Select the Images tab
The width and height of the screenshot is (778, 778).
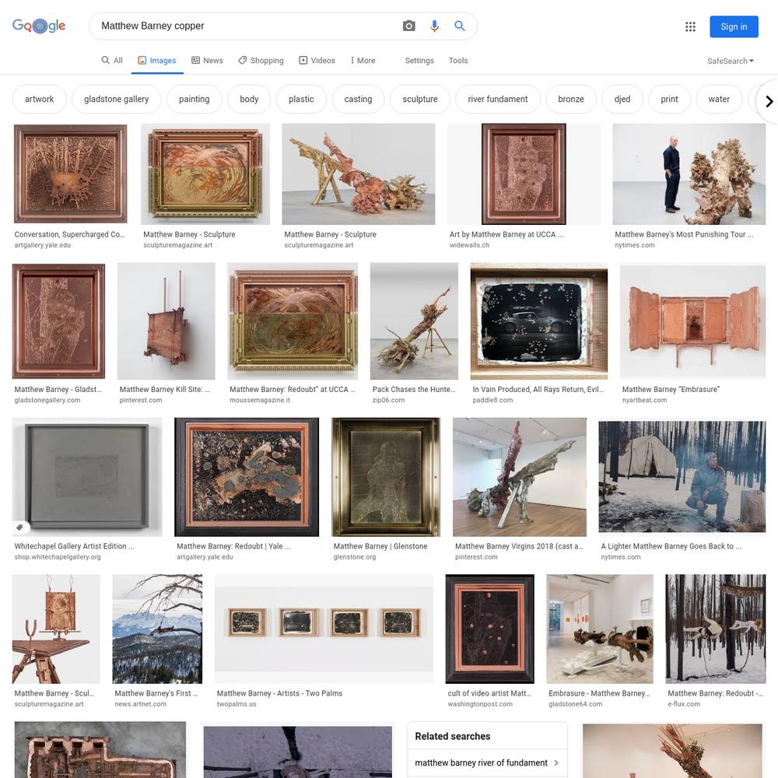pos(157,61)
